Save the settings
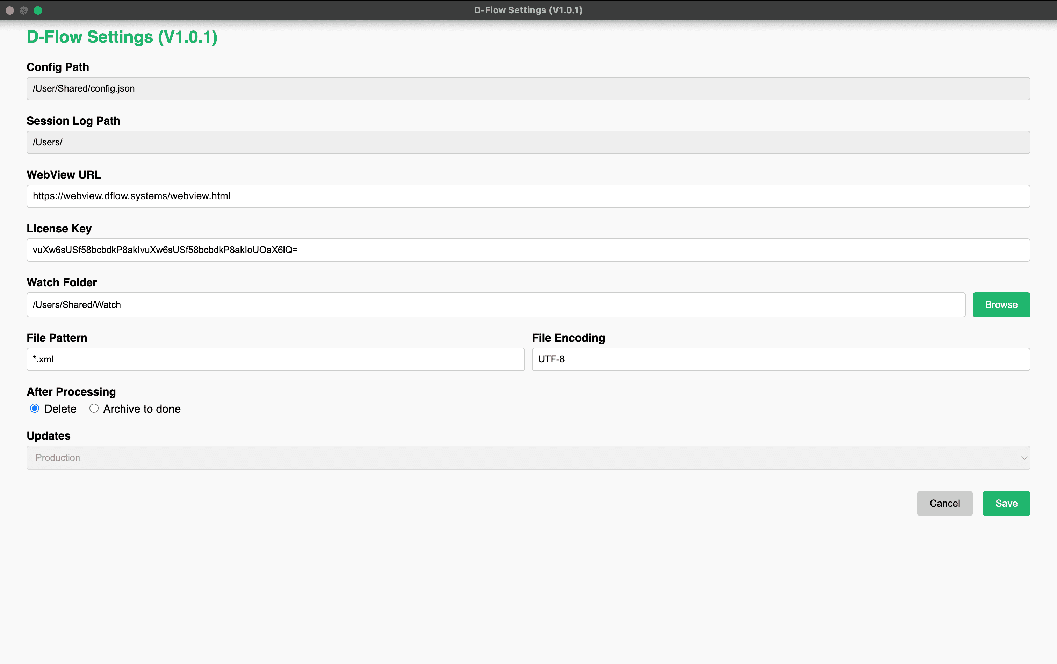Screen dimensions: 1057x664 coord(1006,503)
